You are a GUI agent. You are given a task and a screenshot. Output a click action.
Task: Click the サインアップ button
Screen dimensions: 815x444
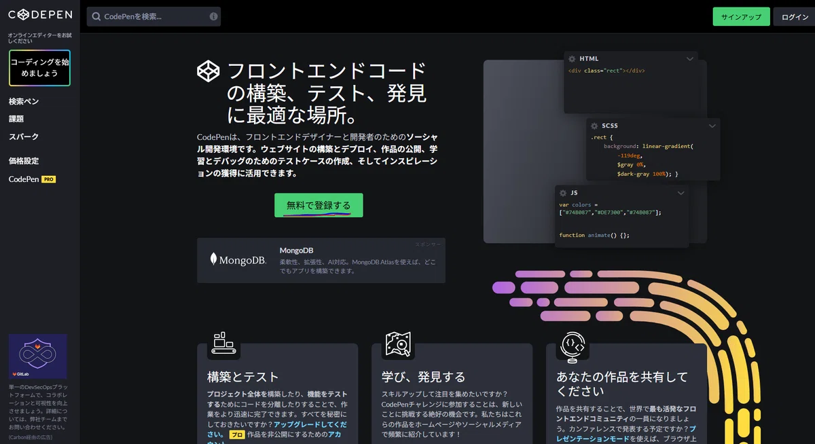coord(741,17)
